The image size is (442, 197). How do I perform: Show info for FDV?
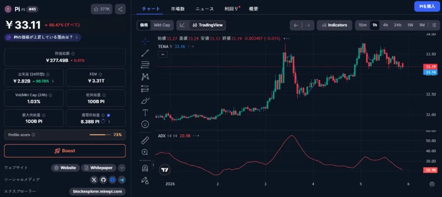click(x=101, y=74)
